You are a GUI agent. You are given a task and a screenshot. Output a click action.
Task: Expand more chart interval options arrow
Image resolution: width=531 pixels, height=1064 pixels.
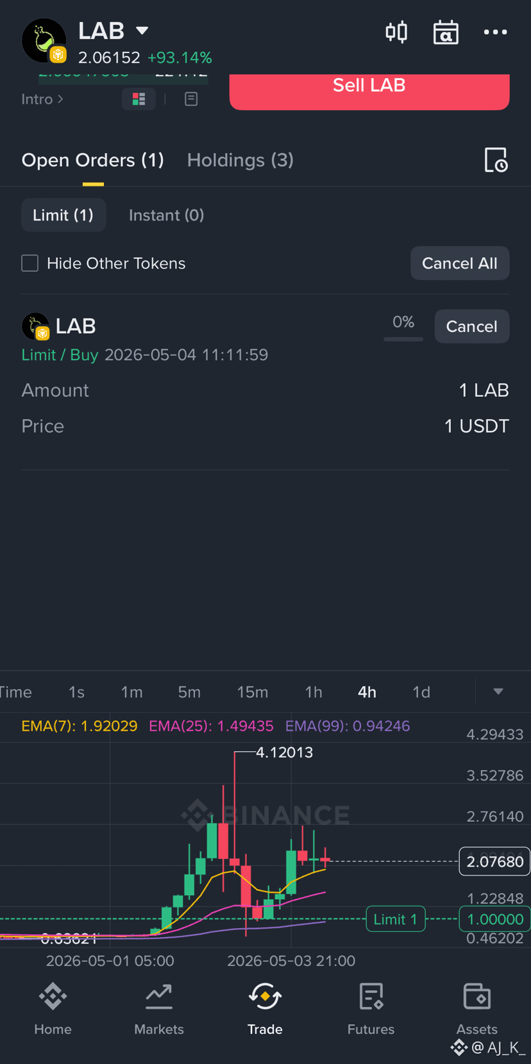coord(498,692)
